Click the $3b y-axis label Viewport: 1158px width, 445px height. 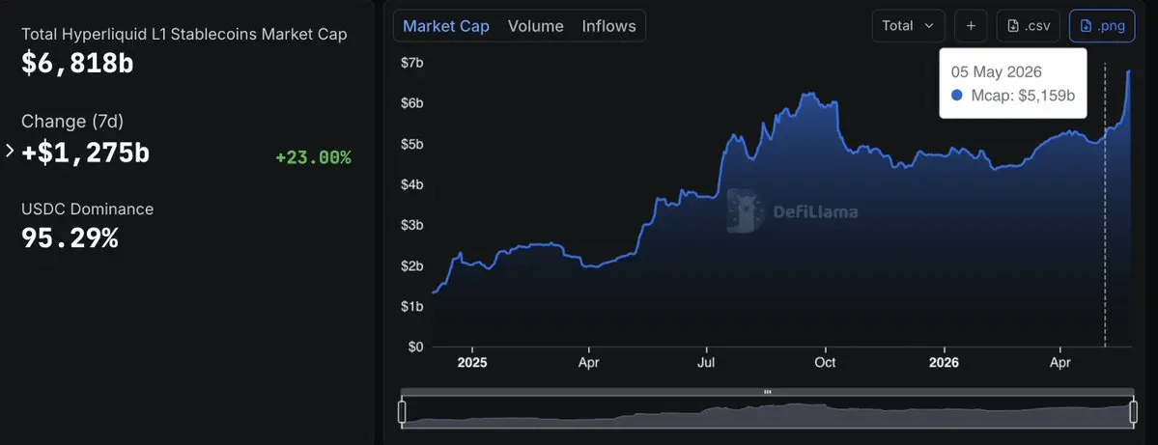(x=411, y=225)
